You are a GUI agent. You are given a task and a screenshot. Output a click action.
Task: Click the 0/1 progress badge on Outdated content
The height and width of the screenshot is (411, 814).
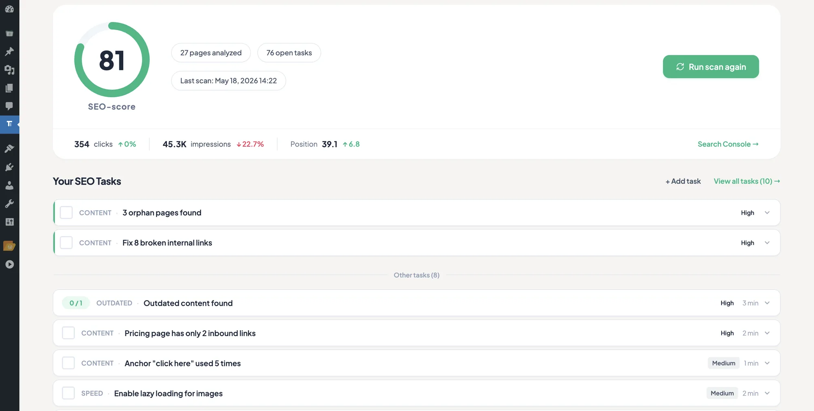[x=76, y=303]
